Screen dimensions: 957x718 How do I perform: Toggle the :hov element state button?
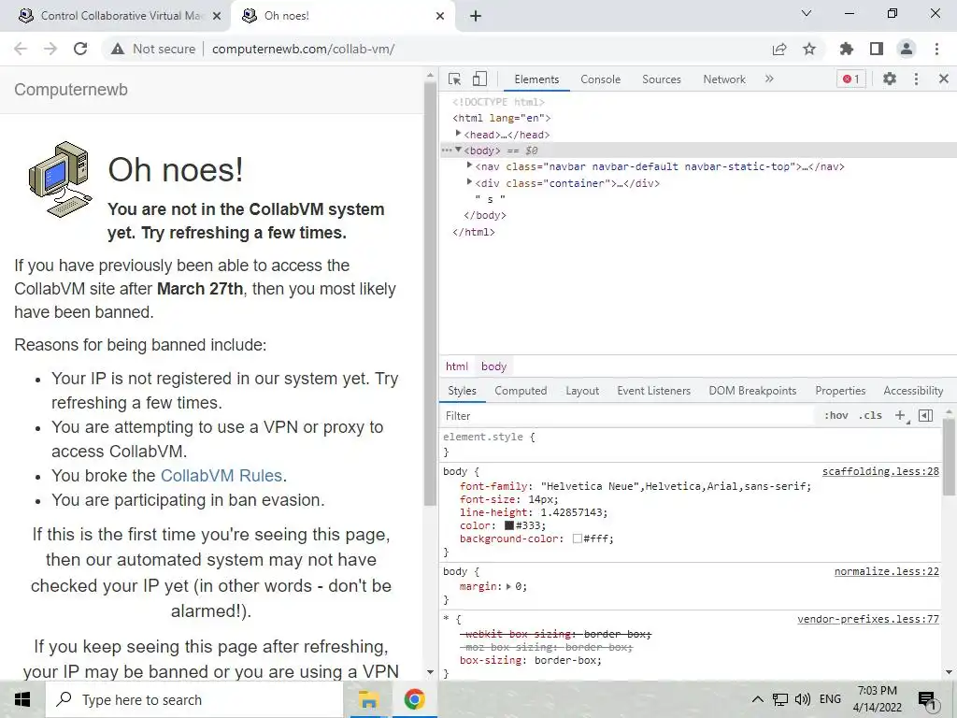coord(836,416)
